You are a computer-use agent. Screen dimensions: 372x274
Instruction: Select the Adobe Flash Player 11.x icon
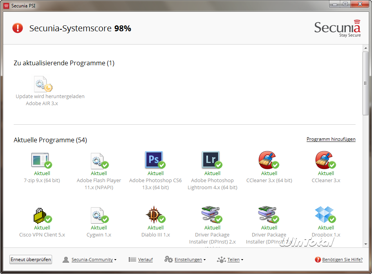click(99, 161)
